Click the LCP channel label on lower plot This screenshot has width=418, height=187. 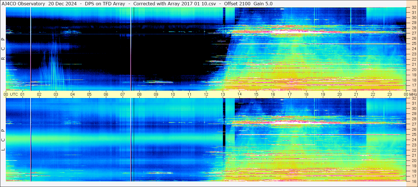click(3, 140)
